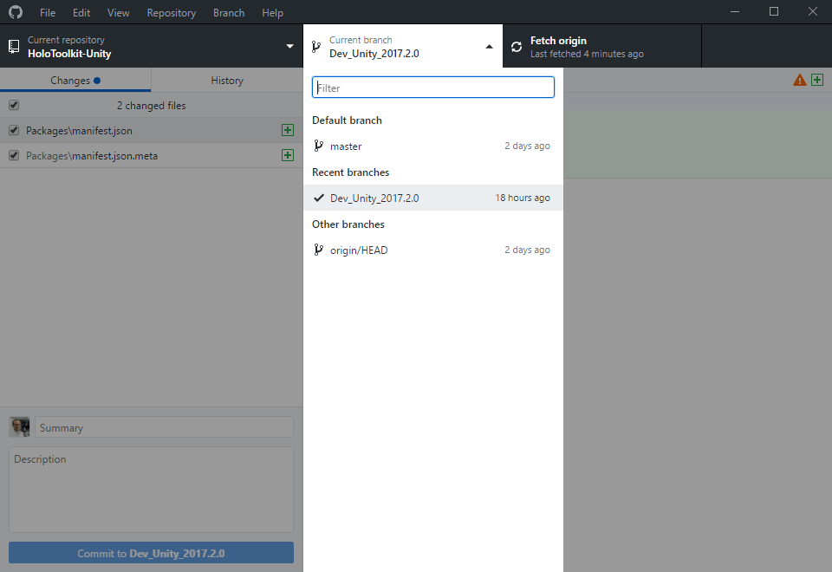Click the Fetch origin sync icon
Viewport: 832px width, 572px height.
pyautogui.click(x=517, y=47)
